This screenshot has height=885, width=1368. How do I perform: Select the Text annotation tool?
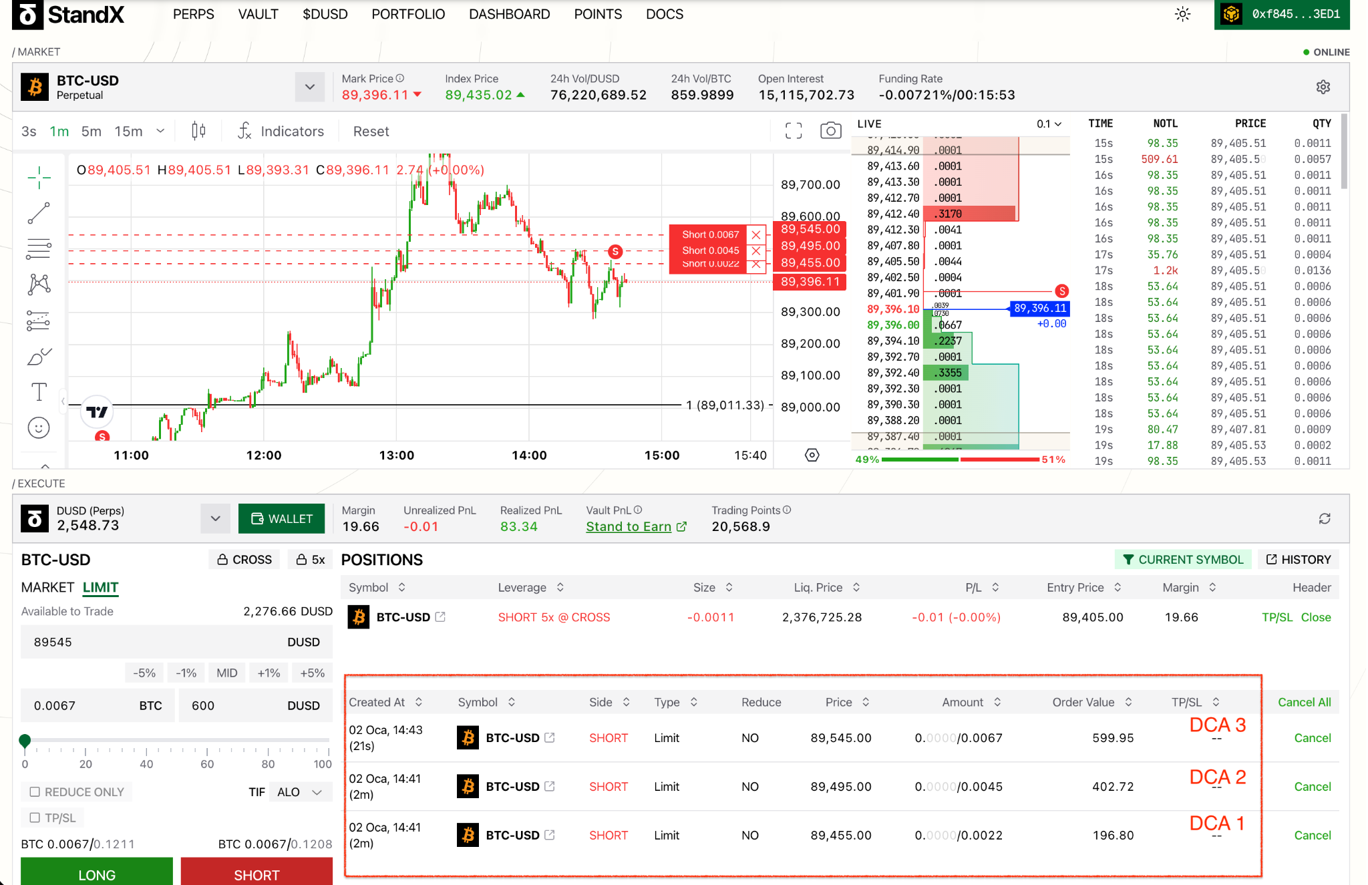tap(39, 392)
